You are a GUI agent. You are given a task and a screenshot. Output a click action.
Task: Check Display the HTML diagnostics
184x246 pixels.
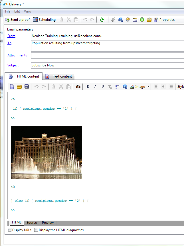point(36,230)
